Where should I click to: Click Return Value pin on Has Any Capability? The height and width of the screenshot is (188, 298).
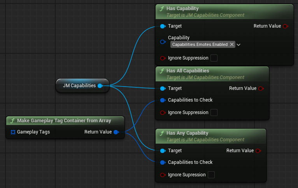click(258, 151)
